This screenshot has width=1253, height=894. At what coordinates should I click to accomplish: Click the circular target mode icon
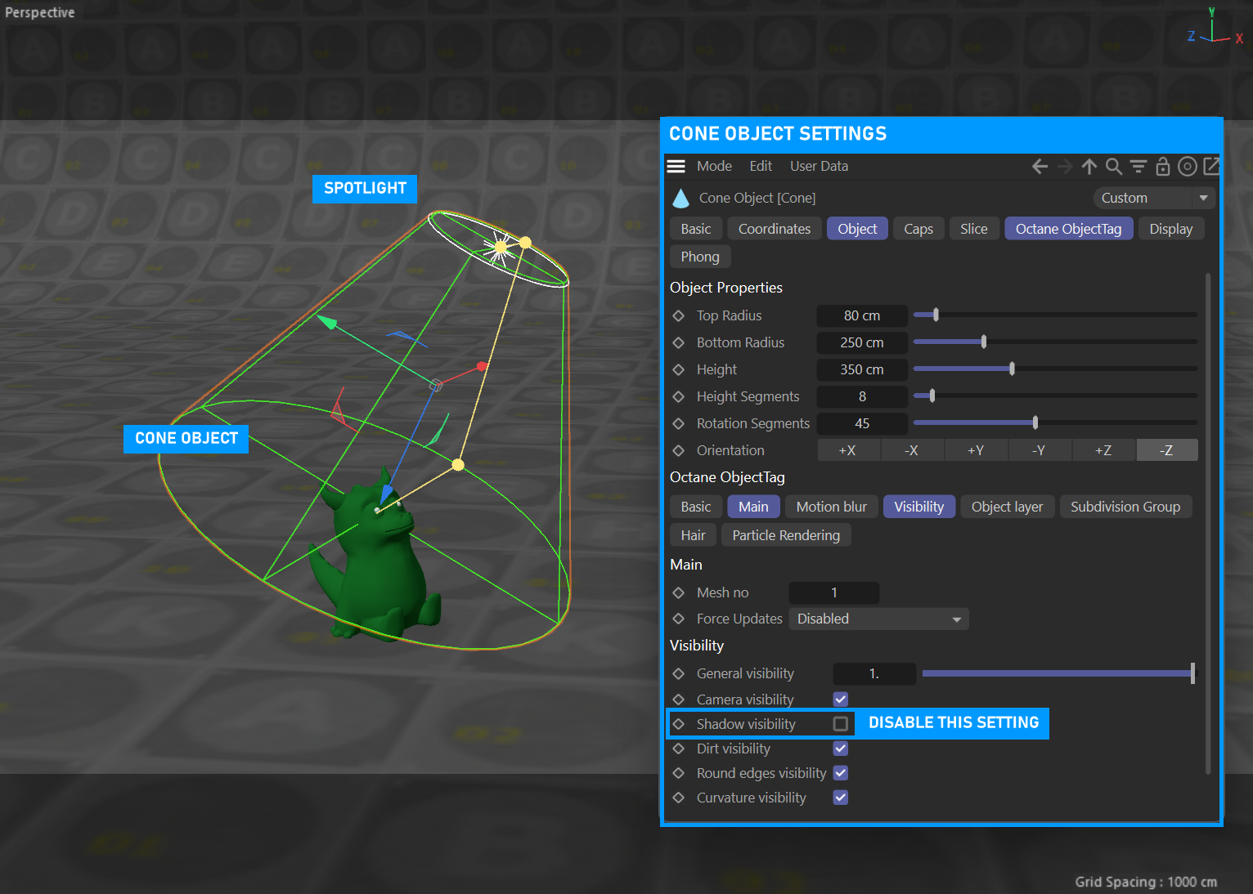[1187, 167]
